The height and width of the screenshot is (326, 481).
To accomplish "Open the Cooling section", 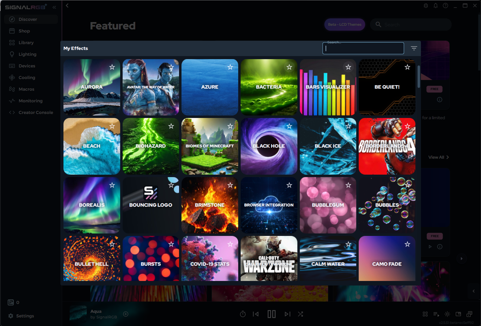I will coord(31,78).
